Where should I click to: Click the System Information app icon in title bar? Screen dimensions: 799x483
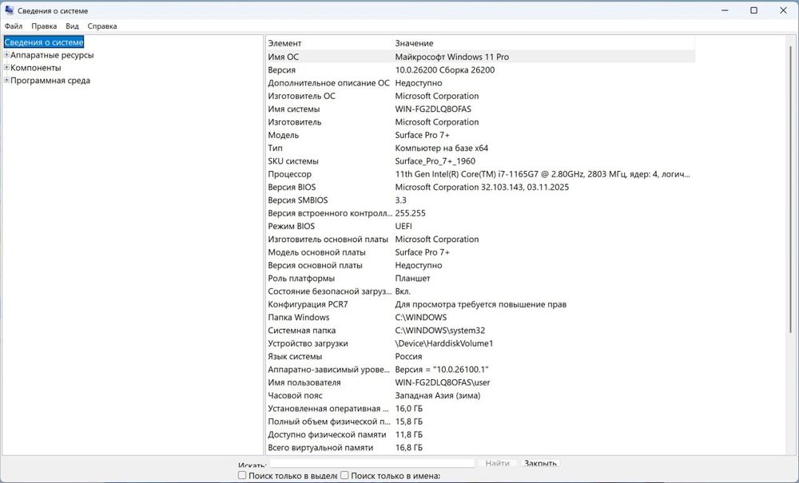pos(9,10)
